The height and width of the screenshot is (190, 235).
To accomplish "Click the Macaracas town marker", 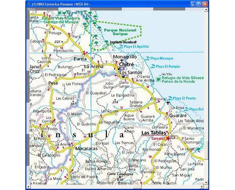I will click(x=73, y=147).
